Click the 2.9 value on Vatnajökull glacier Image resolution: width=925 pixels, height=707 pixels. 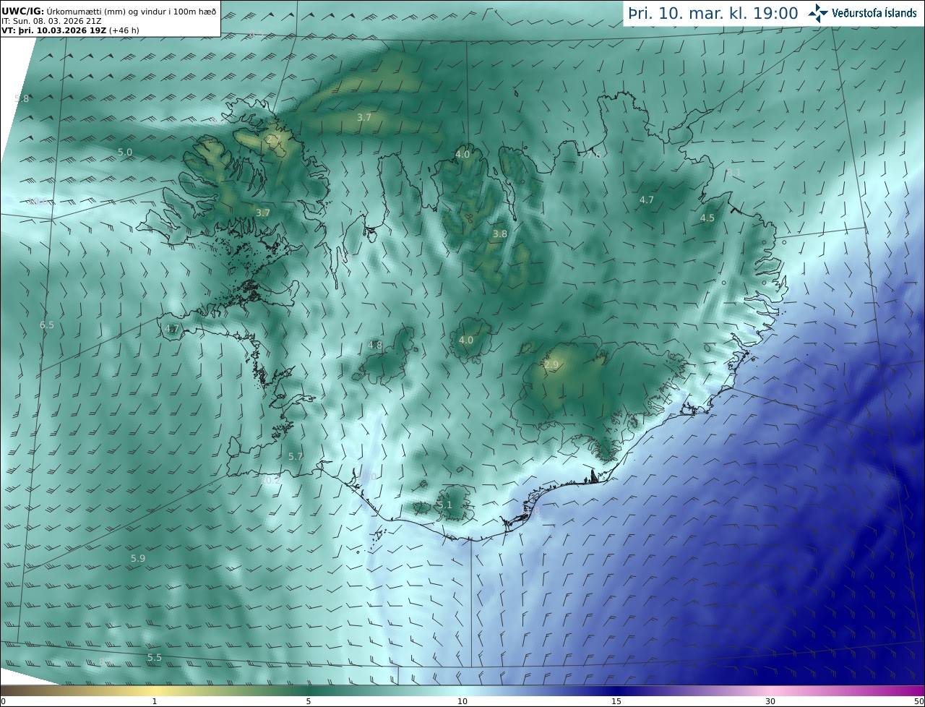coord(551,365)
